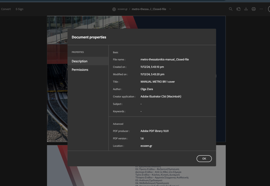This screenshot has height=186, width=270.
Task: Click the "Location :" label
Action: [118, 146]
